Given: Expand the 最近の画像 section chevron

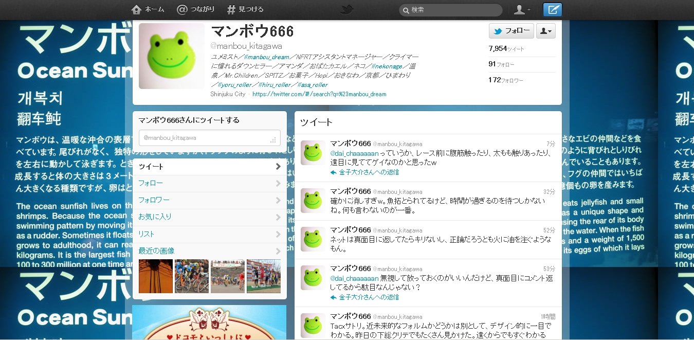Looking at the screenshot, I should tap(278, 251).
